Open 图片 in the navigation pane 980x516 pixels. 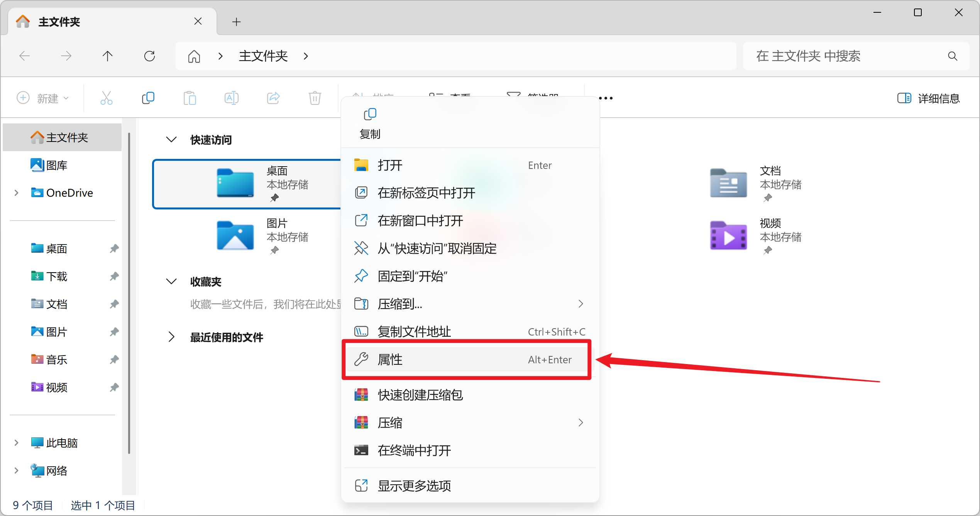[x=62, y=332]
